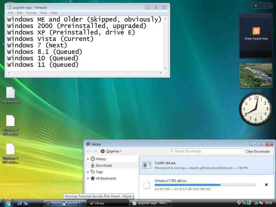Click Notepad horizontal scrollbar left arrow
276x207 pixels.
click(9, 73)
